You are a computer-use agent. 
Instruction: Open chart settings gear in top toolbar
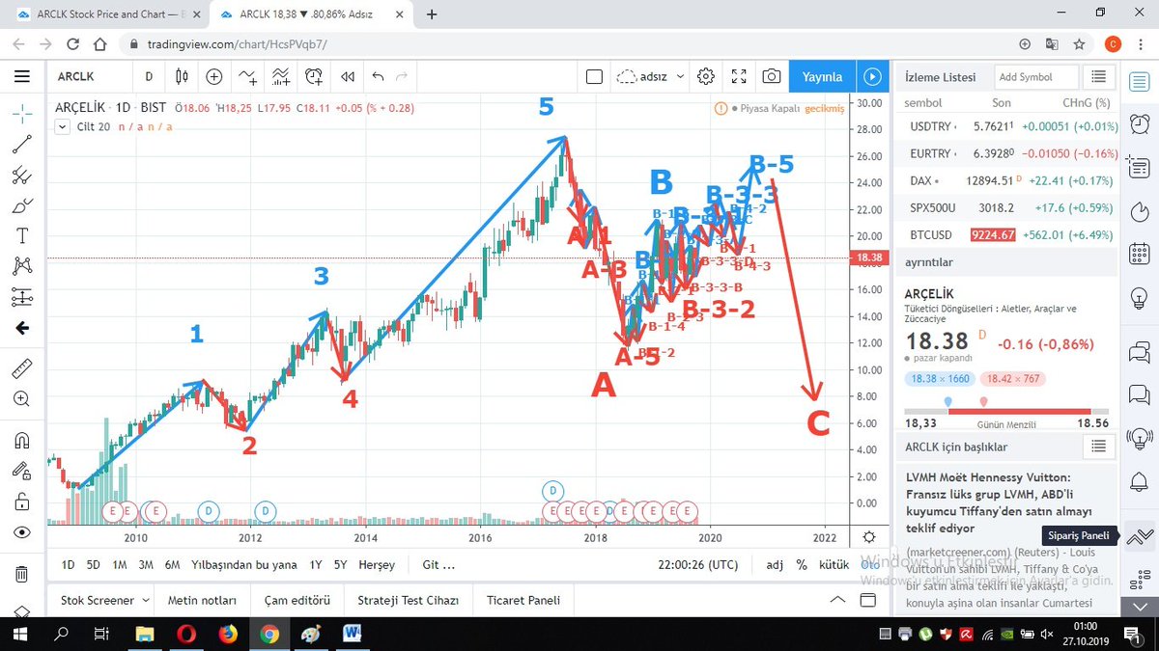click(706, 76)
